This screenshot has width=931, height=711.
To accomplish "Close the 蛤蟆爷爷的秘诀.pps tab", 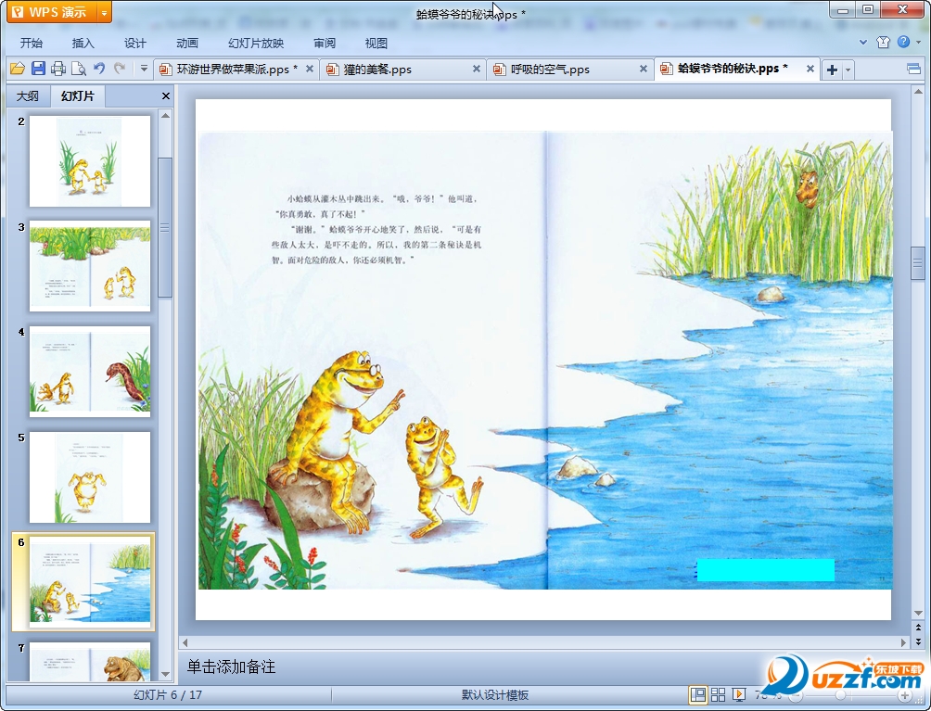I will [x=810, y=69].
